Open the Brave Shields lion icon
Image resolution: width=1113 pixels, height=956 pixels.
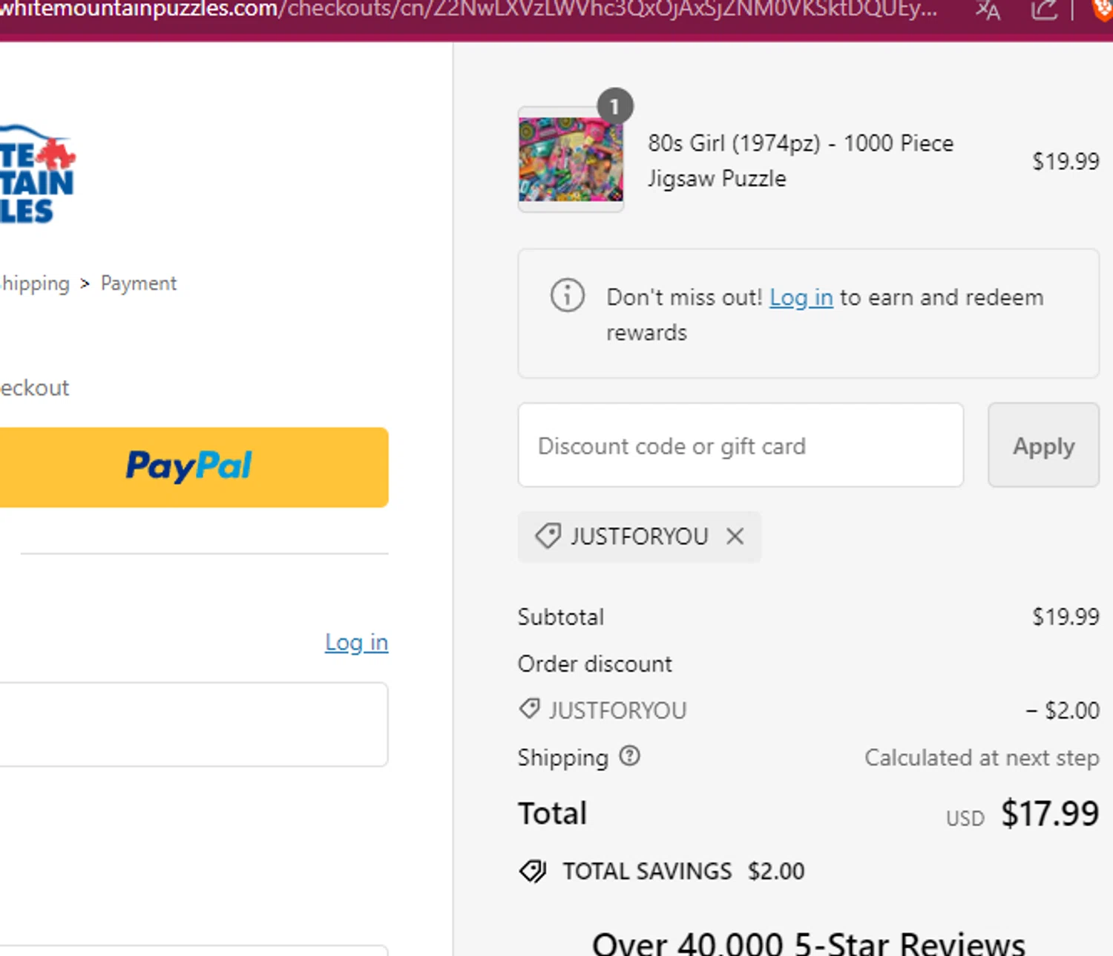tap(1103, 10)
